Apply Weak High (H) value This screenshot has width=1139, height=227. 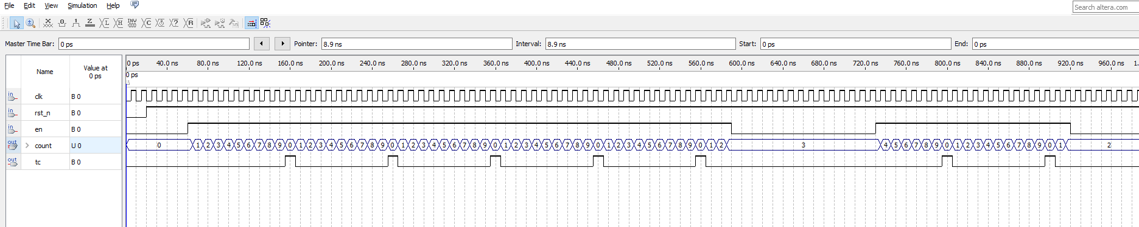119,23
